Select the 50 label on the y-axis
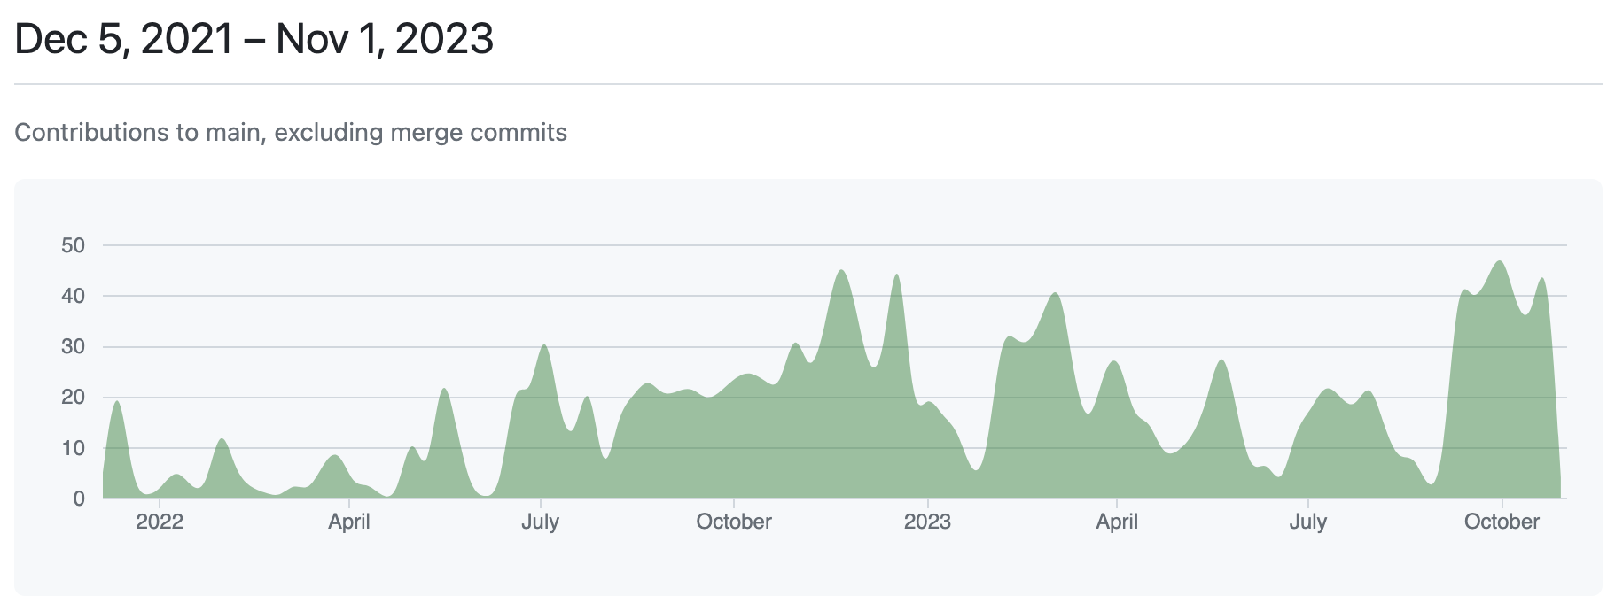 (x=73, y=245)
